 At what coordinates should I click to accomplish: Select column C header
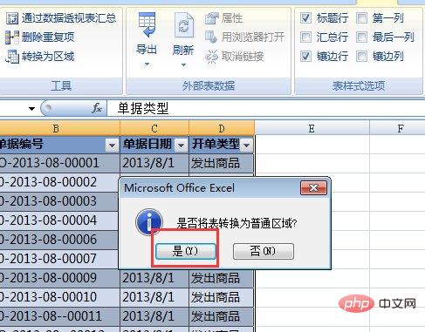coord(154,129)
